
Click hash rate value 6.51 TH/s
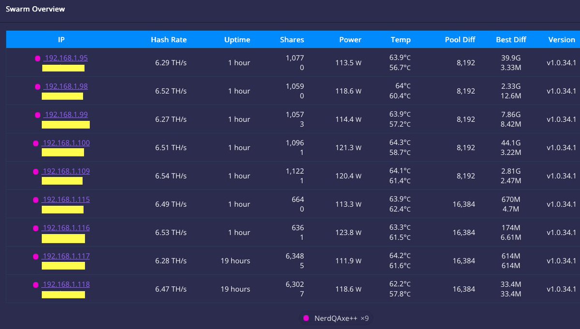coord(171,148)
